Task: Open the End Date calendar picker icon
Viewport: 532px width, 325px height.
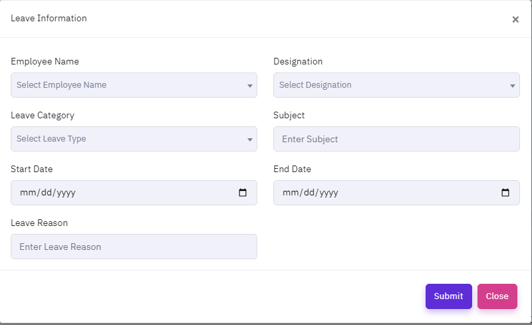Action: point(505,193)
